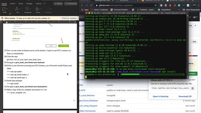Viewport: 201px width, 113px height.
Task: Dismiss the Office Update banner icon
Action: pos(2,18)
